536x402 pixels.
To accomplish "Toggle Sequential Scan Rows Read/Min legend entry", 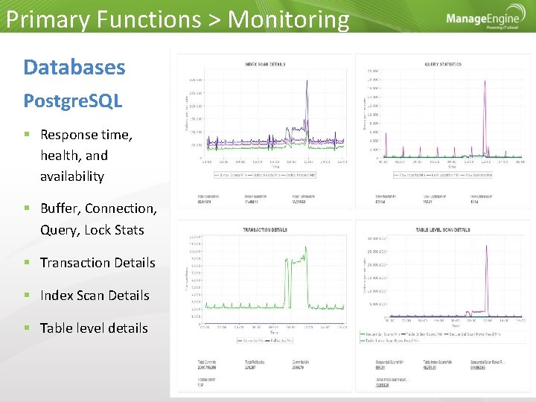I will tap(472, 334).
